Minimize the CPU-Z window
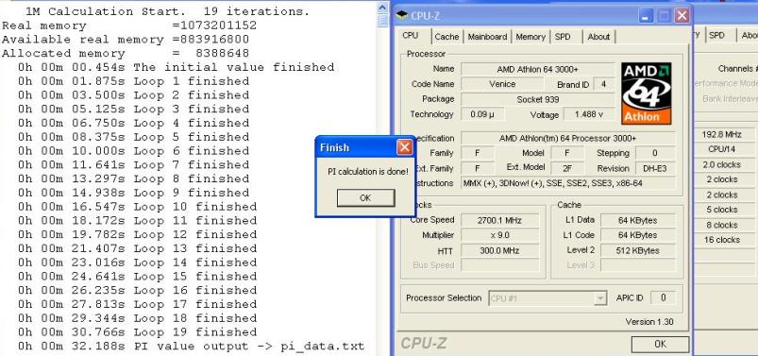The image size is (758, 356). pos(646,16)
